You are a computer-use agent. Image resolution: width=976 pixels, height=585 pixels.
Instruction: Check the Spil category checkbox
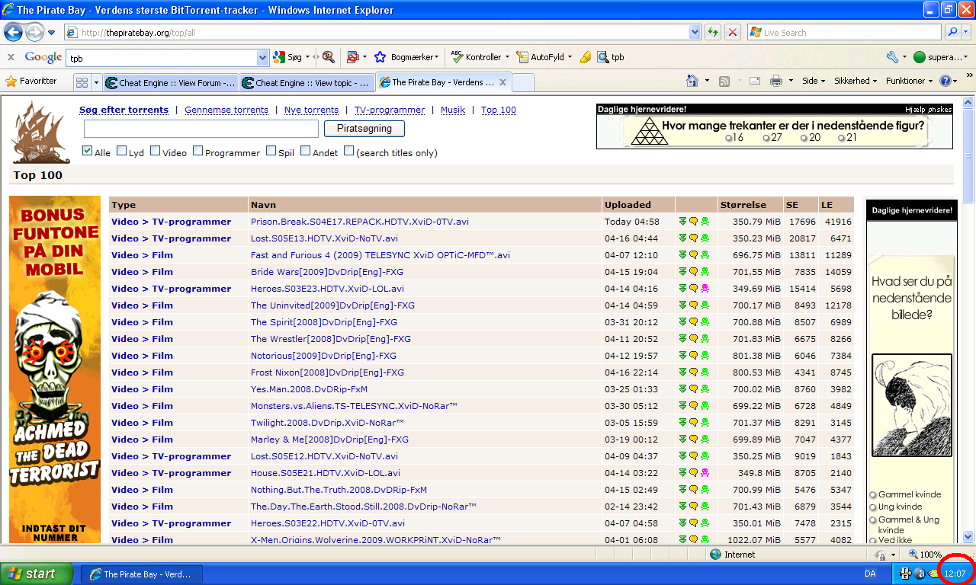[x=271, y=151]
